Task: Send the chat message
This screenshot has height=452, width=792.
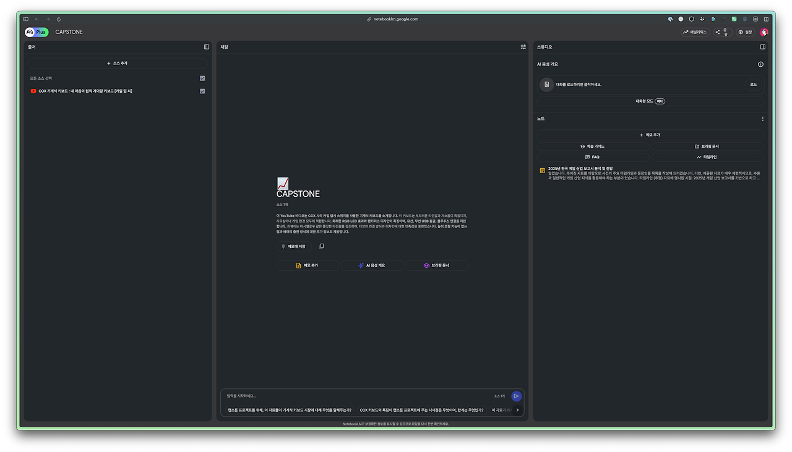Action: [x=517, y=396]
